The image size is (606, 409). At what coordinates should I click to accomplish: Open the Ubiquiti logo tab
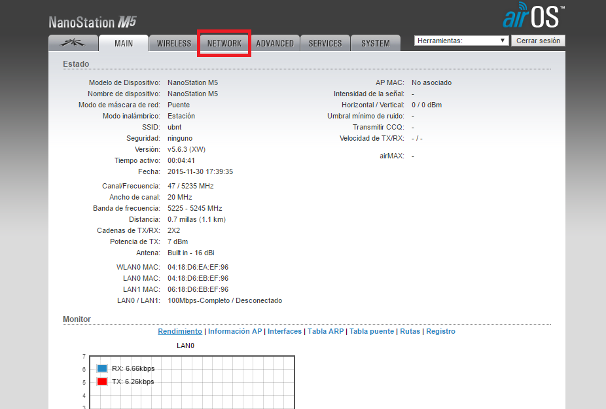coord(73,43)
